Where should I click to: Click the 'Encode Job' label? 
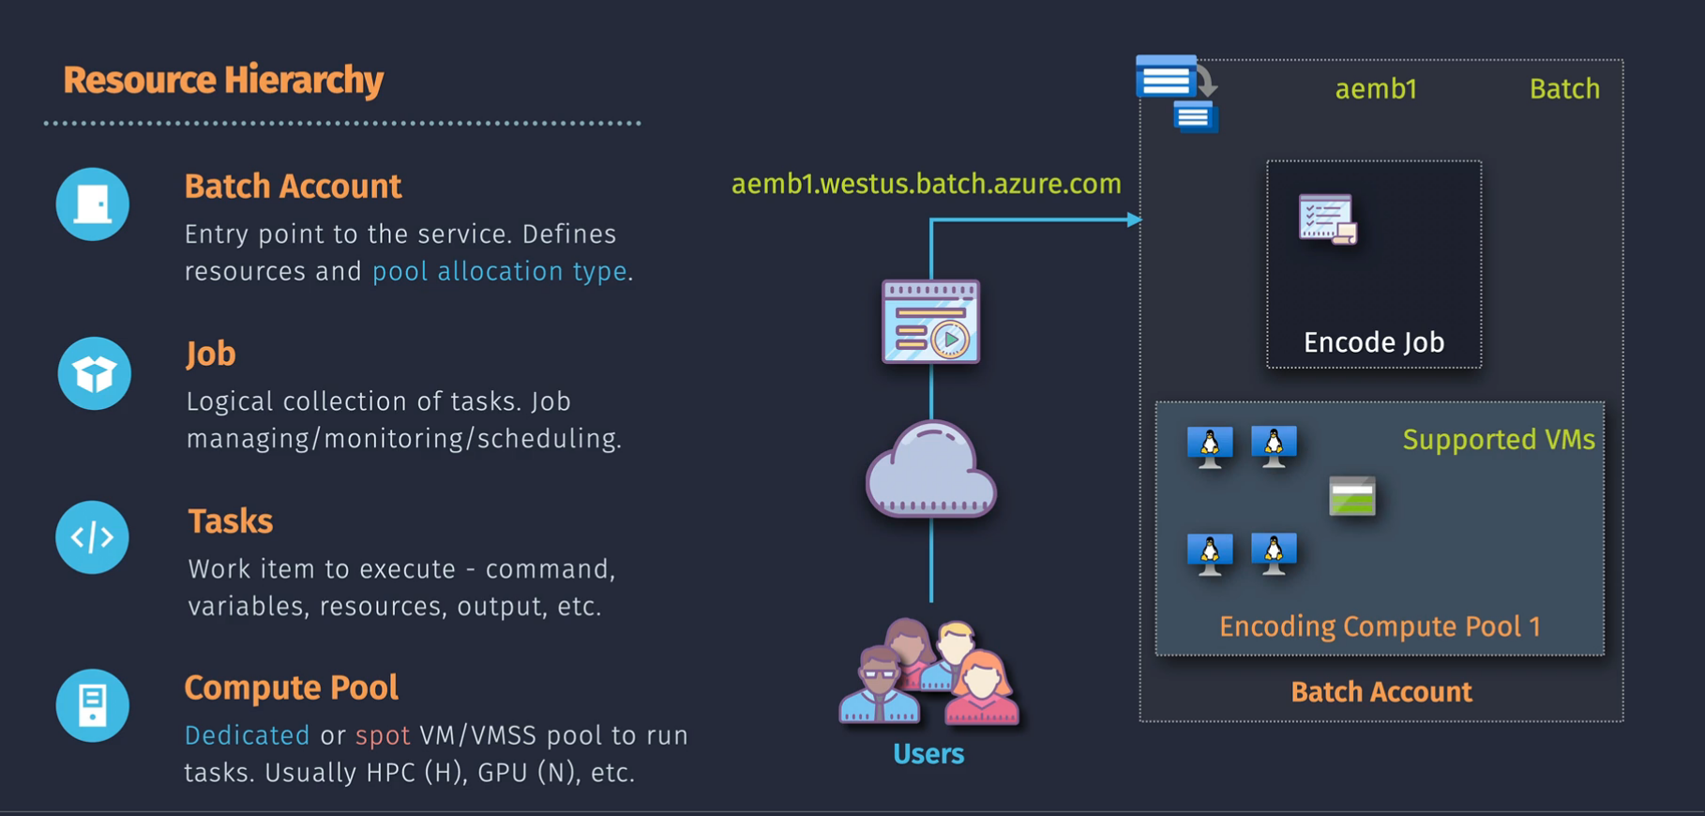(1374, 342)
